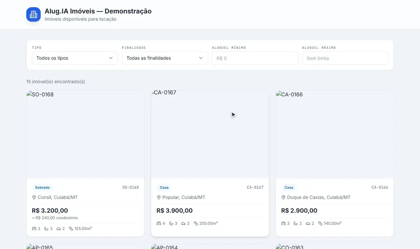Click the Consil, Cuiabá/MT location text
420x249 pixels.
[58, 198]
